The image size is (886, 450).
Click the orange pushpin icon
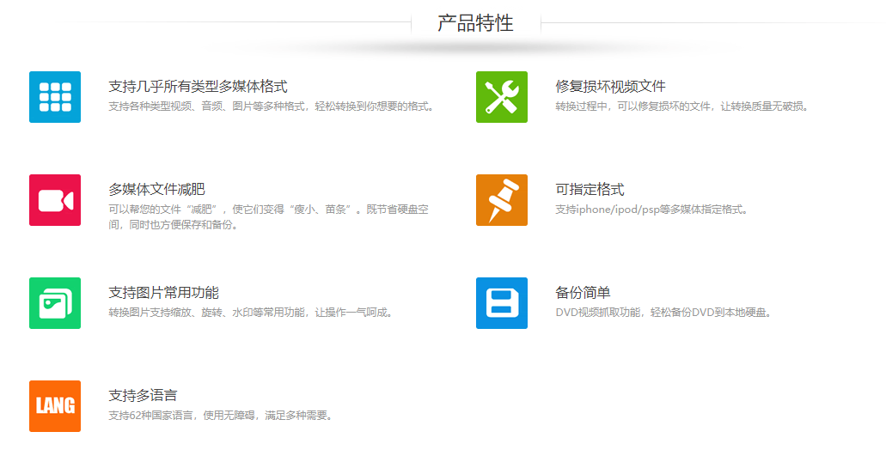pyautogui.click(x=502, y=200)
